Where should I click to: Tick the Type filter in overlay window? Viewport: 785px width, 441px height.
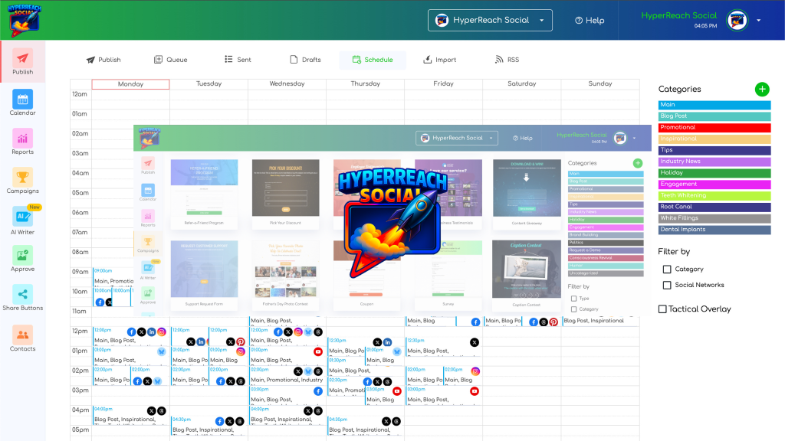[x=573, y=299]
